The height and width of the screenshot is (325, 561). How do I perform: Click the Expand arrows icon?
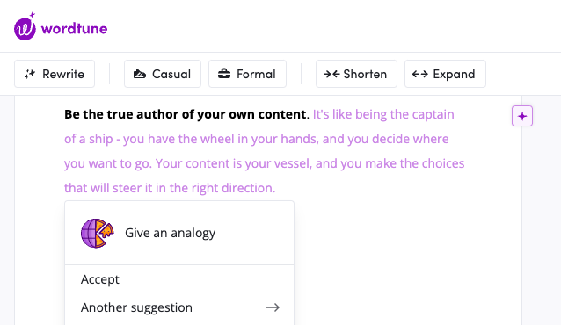pyautogui.click(x=420, y=74)
